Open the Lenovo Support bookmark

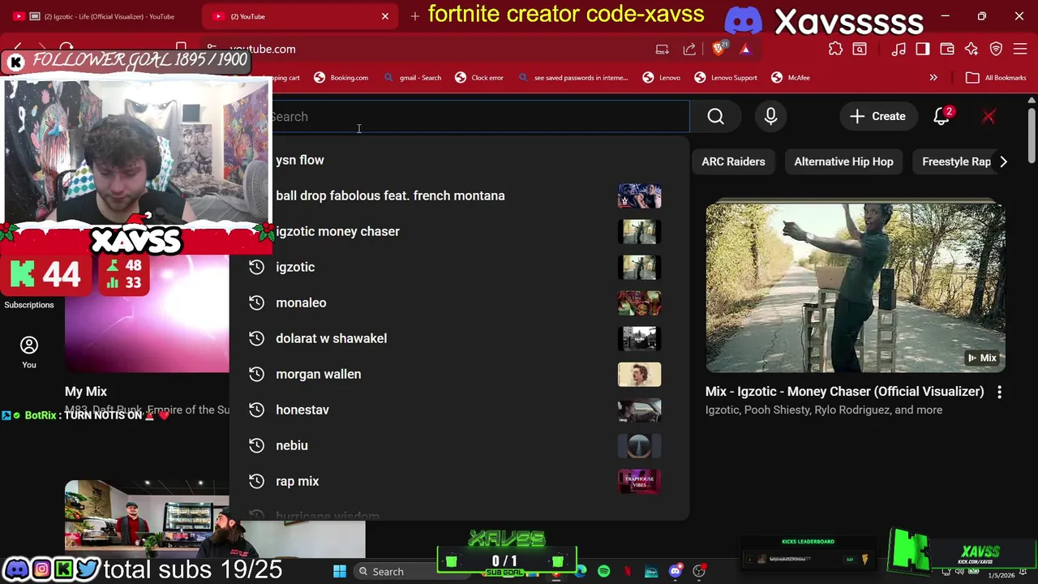(726, 78)
